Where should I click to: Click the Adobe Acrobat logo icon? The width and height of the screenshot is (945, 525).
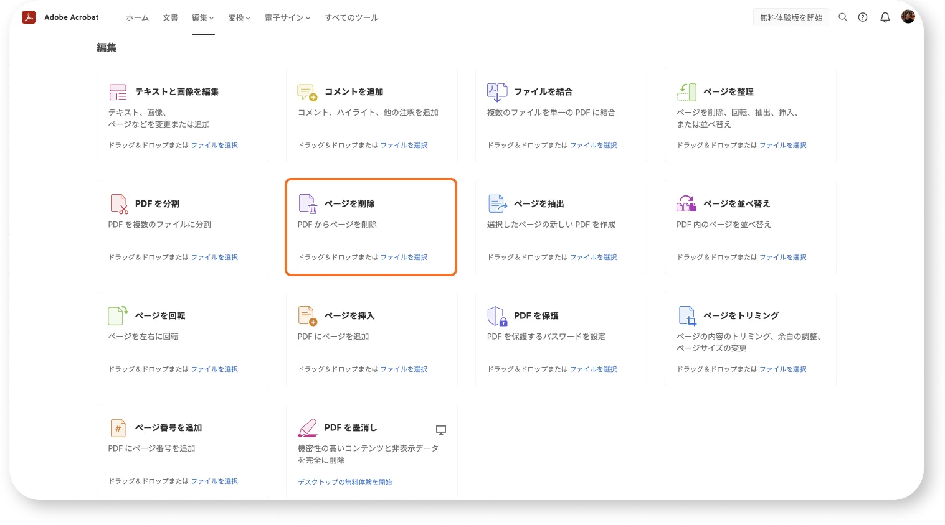[x=29, y=17]
